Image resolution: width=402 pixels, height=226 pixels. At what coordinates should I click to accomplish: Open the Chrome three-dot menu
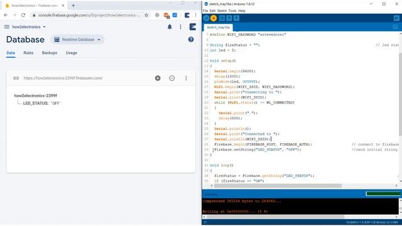(x=195, y=15)
